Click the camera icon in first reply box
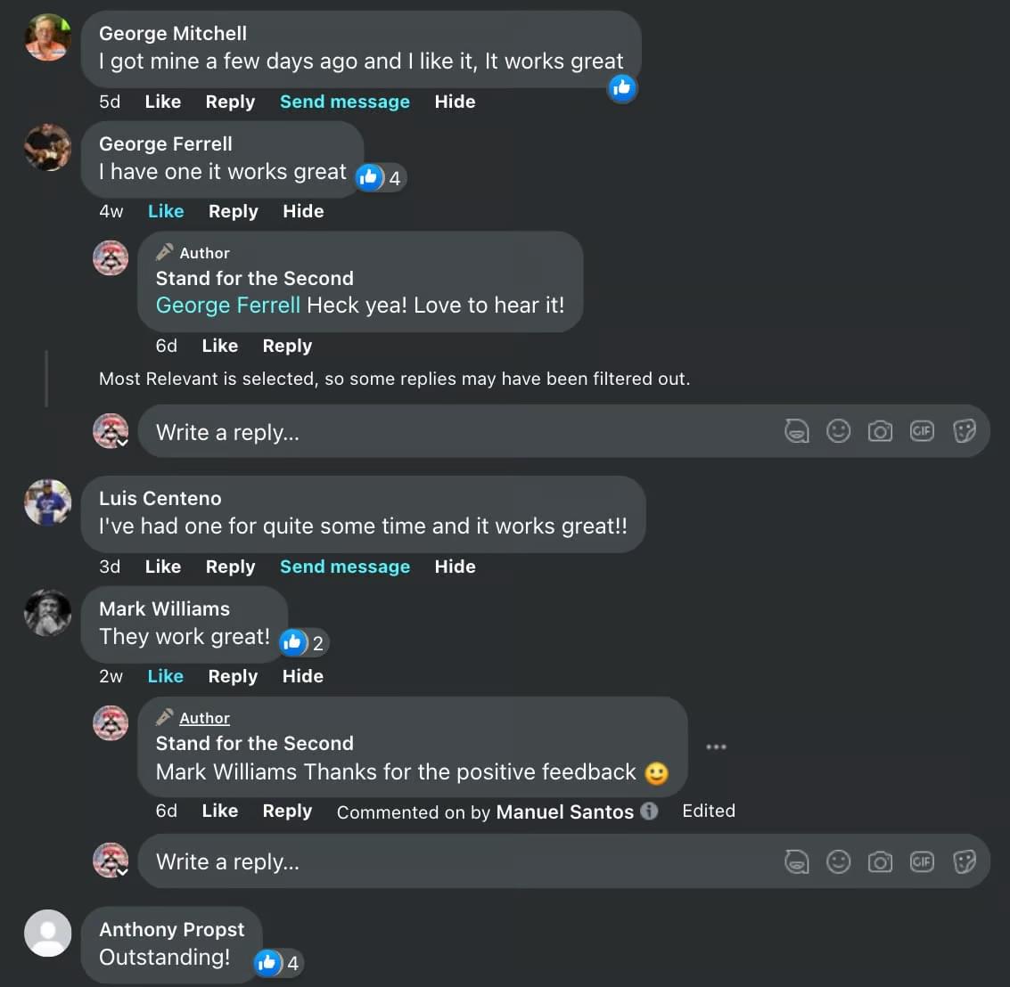 coord(880,432)
